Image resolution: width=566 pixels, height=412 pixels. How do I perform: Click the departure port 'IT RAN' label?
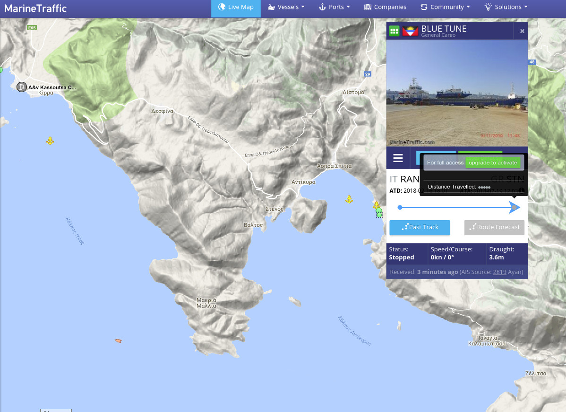click(404, 179)
